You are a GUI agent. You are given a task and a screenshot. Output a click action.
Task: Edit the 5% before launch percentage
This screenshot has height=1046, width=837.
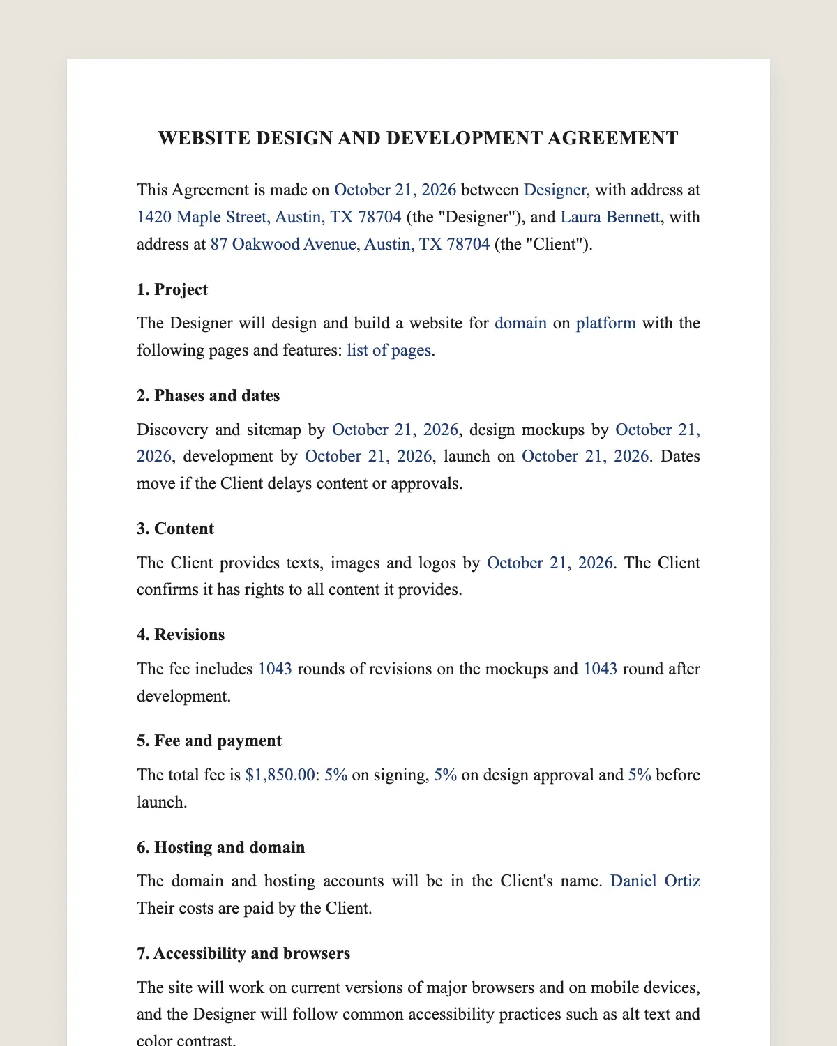coord(640,775)
